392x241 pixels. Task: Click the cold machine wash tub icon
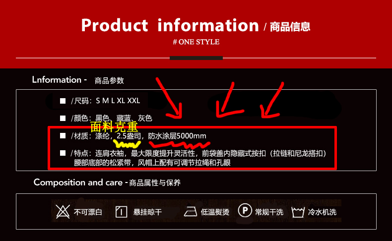point(298,212)
